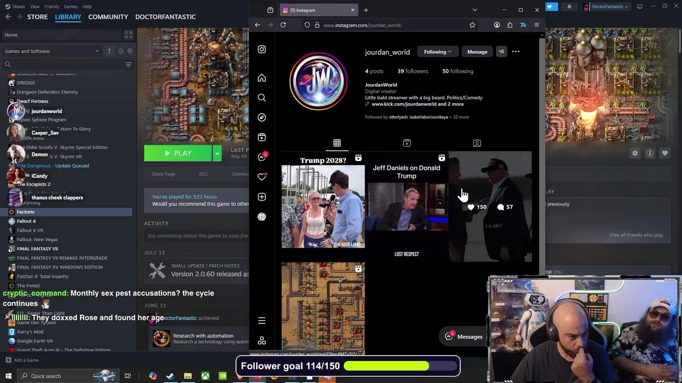The image size is (682, 383).
Task: Open Steam game settings gear icon
Action: pyautogui.click(x=635, y=153)
